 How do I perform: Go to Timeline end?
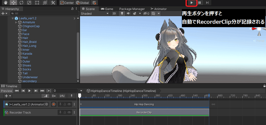(42, 91)
